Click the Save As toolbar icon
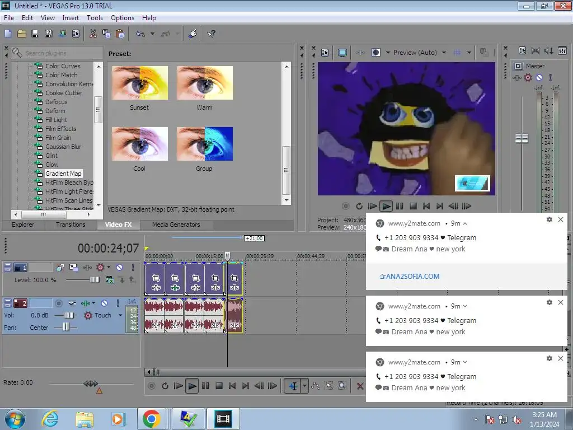This screenshot has width=573, height=430. pyautogui.click(x=49, y=34)
